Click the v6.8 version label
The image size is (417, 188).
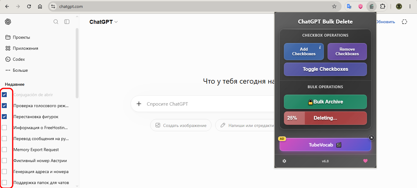325,161
